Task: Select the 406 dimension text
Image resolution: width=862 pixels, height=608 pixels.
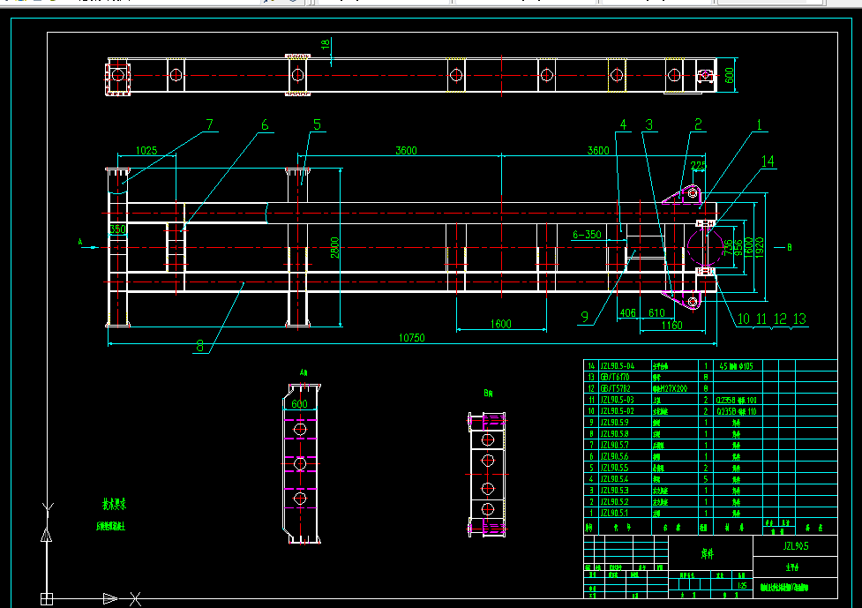Action: click(x=628, y=312)
